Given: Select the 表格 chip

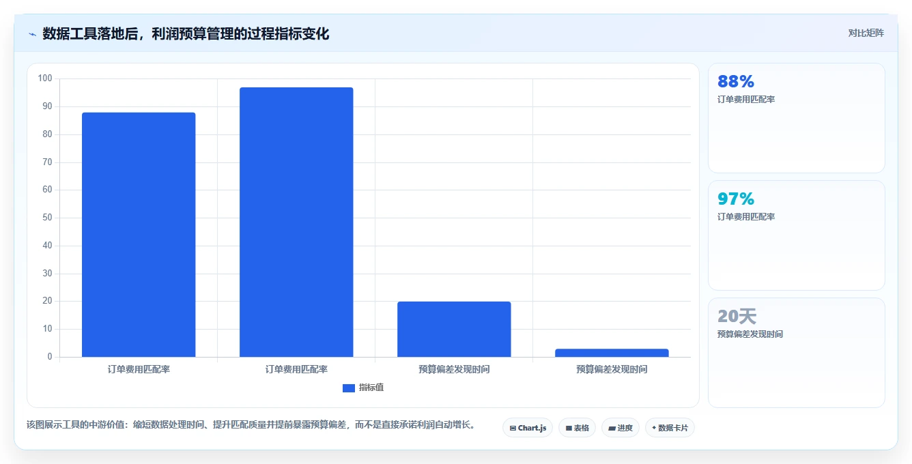Looking at the screenshot, I should tap(577, 428).
